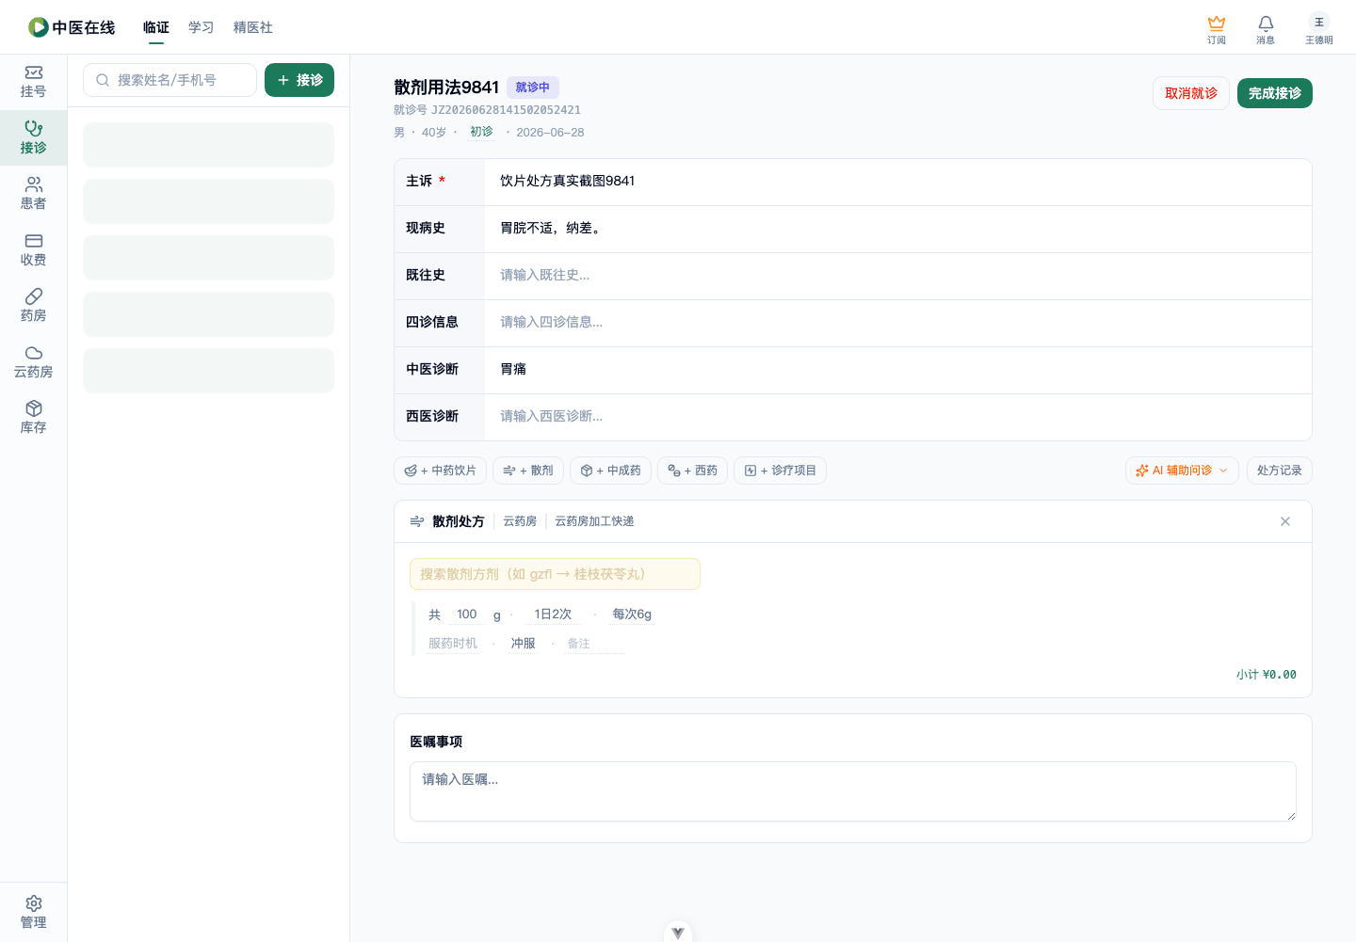
Task: Open the 王德明 user avatar
Action: point(1318,29)
